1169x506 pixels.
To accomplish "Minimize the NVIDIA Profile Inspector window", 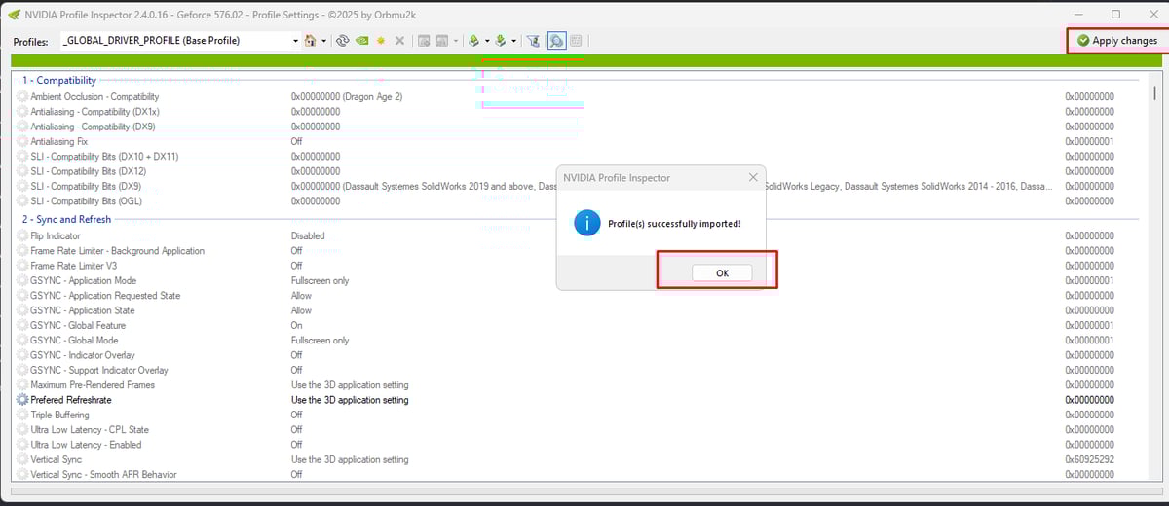I will pos(1079,14).
